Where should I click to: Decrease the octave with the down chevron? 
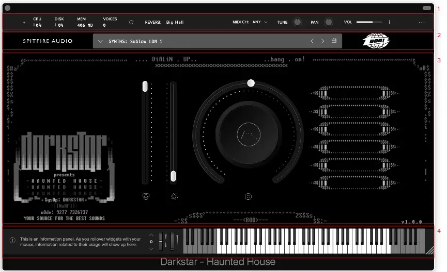tap(151, 249)
